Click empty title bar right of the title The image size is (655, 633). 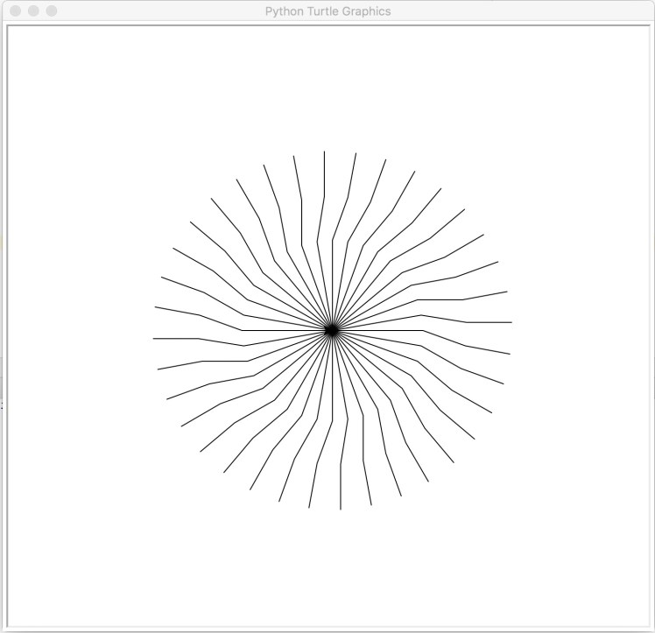525,11
